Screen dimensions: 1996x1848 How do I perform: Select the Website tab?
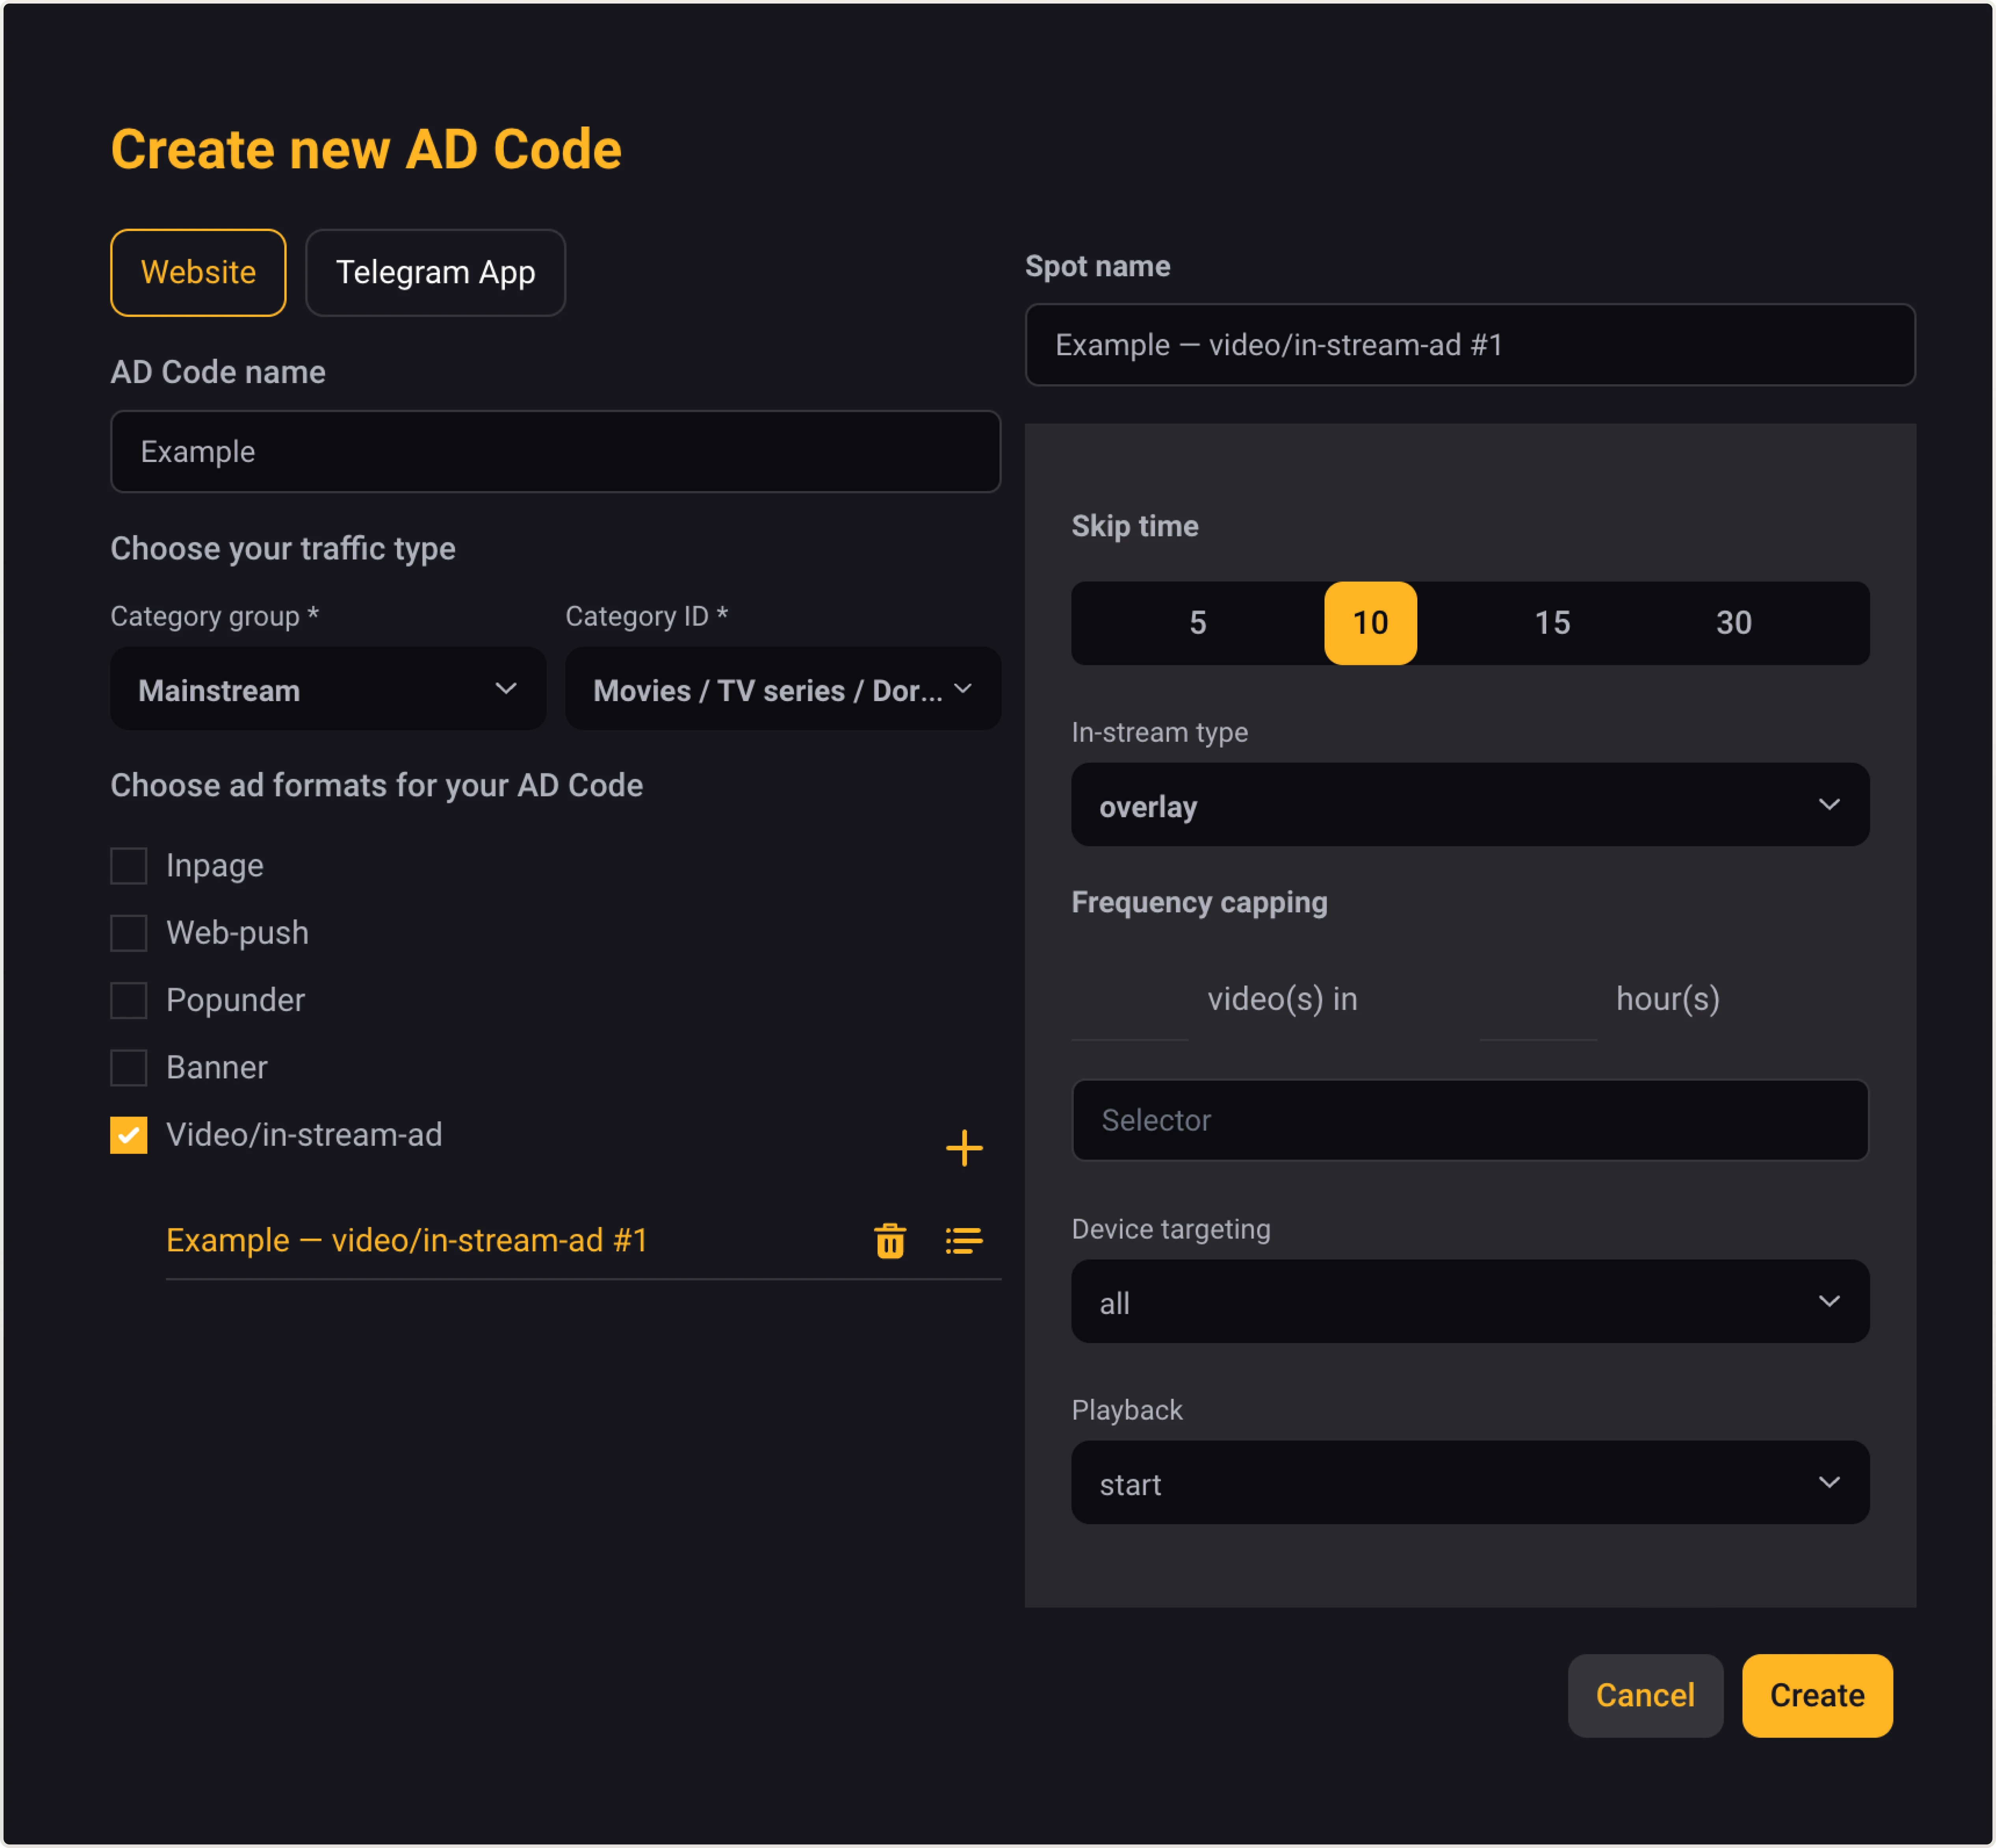[198, 272]
